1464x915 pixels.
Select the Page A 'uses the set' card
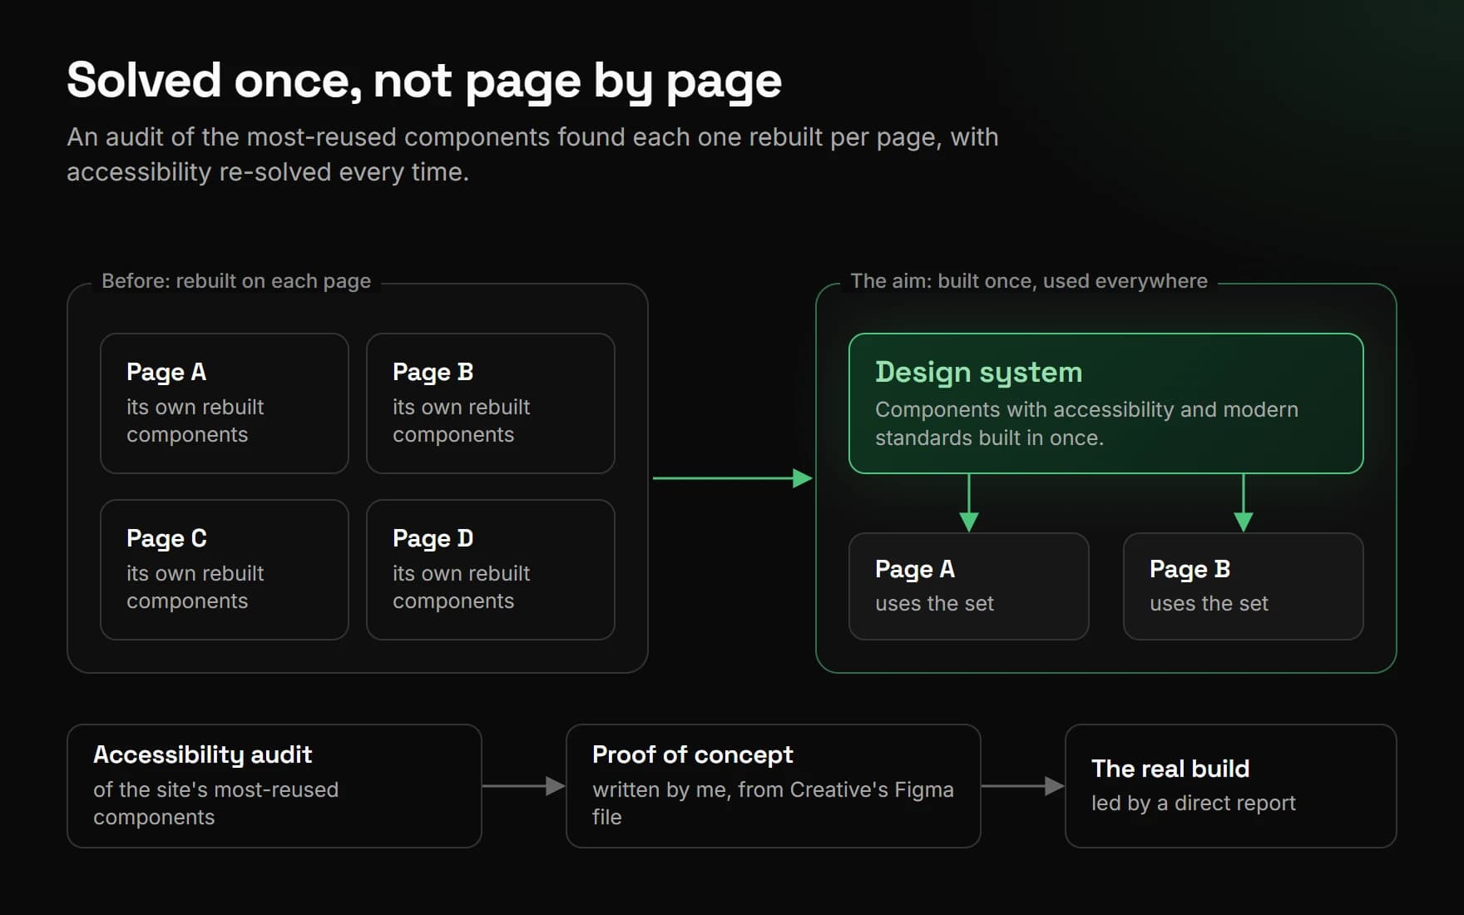pyautogui.click(x=969, y=586)
